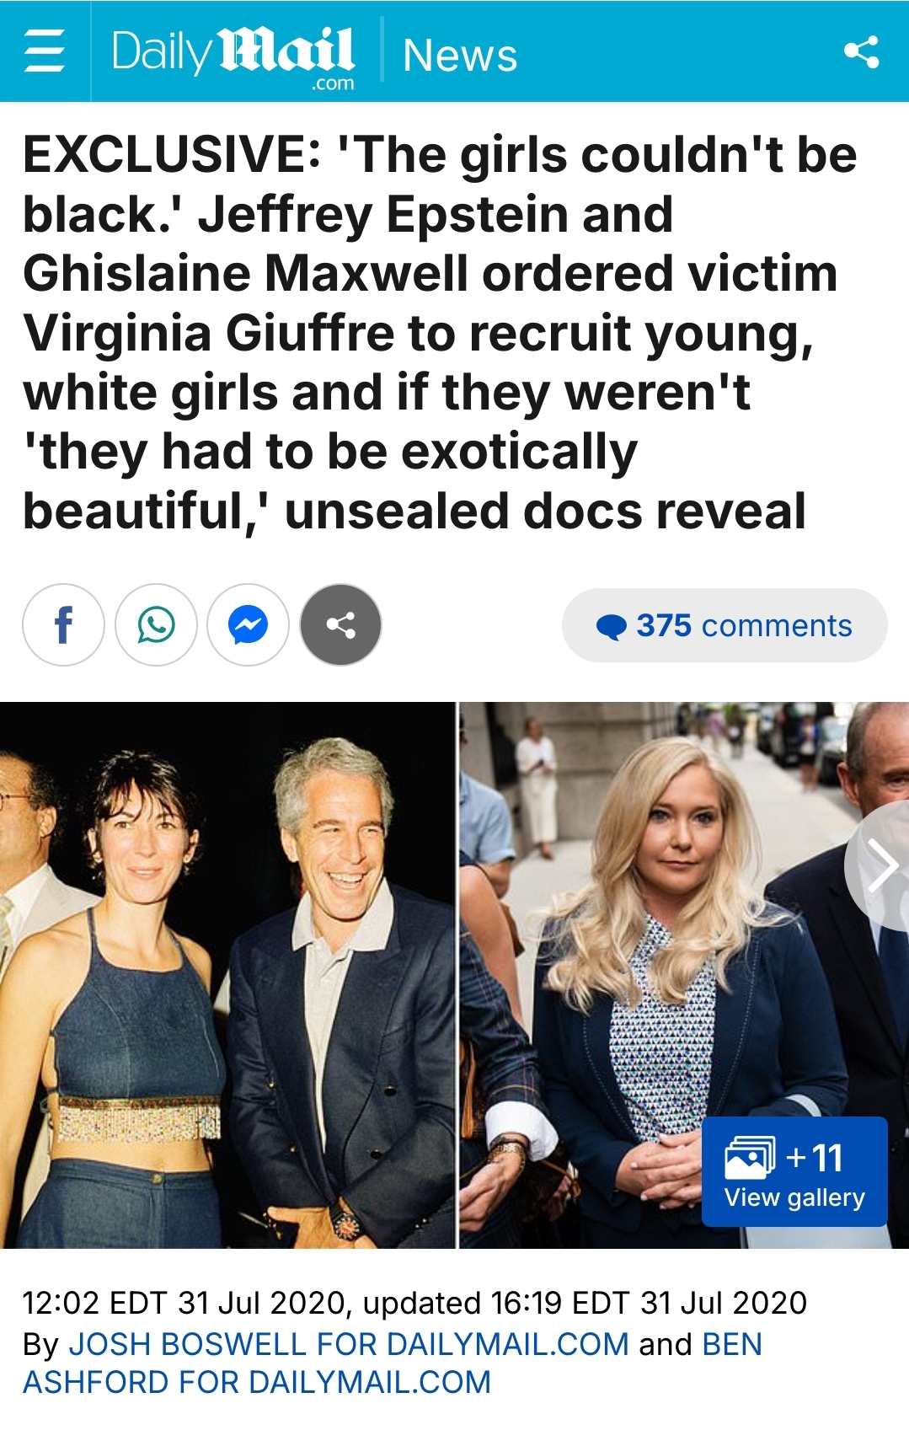Open the +11 View gallery button
This screenshot has width=909, height=1430.
point(794,1171)
